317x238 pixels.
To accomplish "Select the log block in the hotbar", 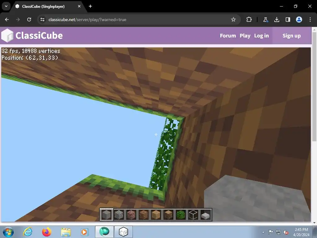I will [x=168, y=215].
